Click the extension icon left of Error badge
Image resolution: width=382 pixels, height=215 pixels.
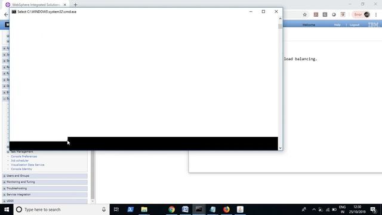pos(343,14)
